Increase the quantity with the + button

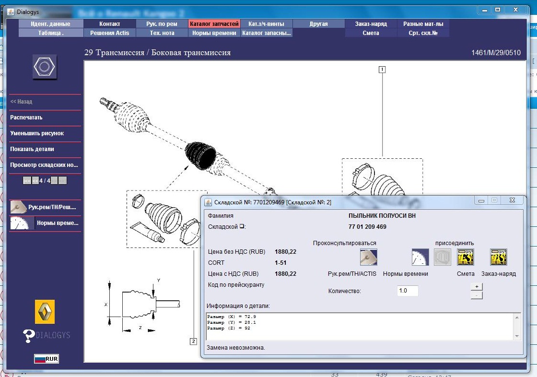tap(477, 286)
